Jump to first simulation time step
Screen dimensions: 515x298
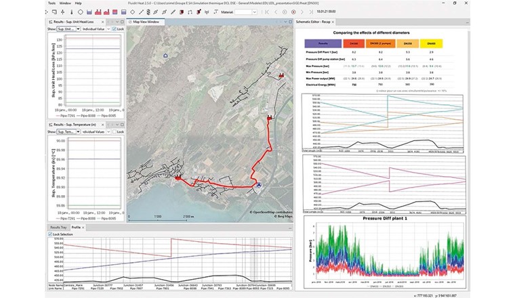coord(267,12)
